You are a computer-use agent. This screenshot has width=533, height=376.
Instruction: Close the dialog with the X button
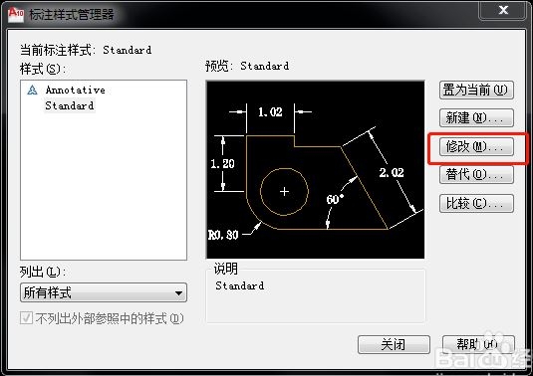503,10
